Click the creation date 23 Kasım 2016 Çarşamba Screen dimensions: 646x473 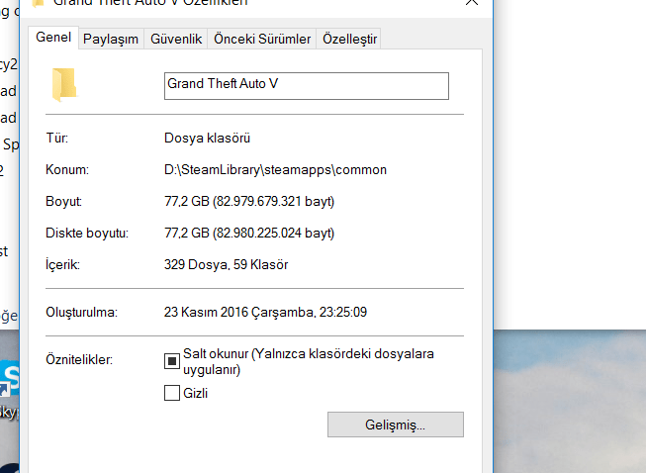[x=238, y=312]
